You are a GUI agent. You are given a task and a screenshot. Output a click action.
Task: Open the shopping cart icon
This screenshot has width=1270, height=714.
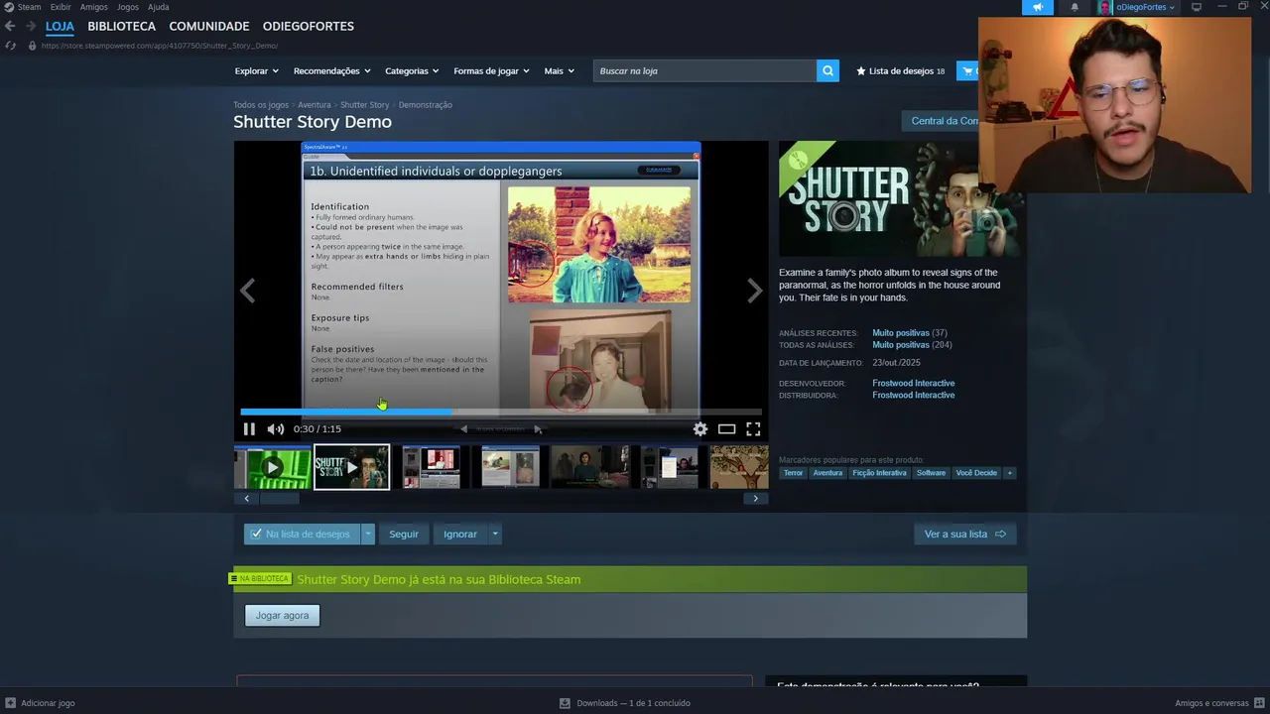pos(967,70)
